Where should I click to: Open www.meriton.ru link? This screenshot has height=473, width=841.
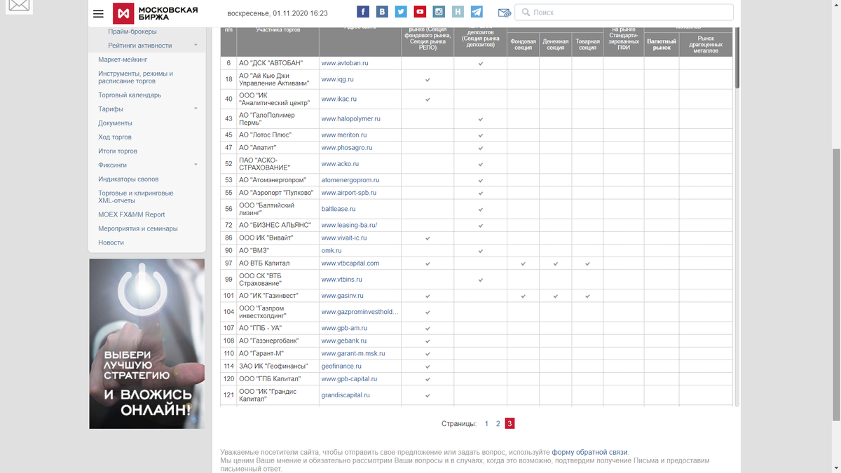click(x=344, y=135)
